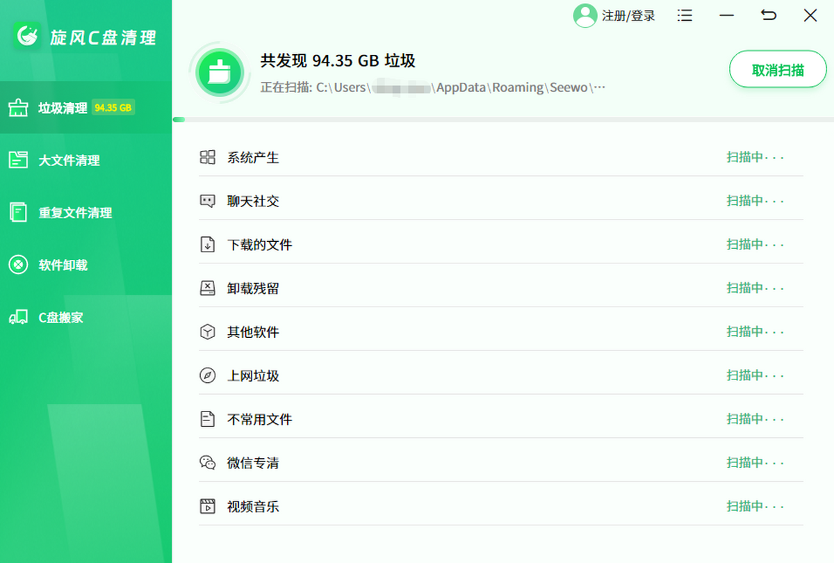The width and height of the screenshot is (834, 563).
Task: Click the 注册/登录 link
Action: point(628,15)
